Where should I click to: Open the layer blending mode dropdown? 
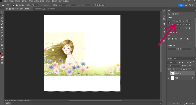point(174,66)
